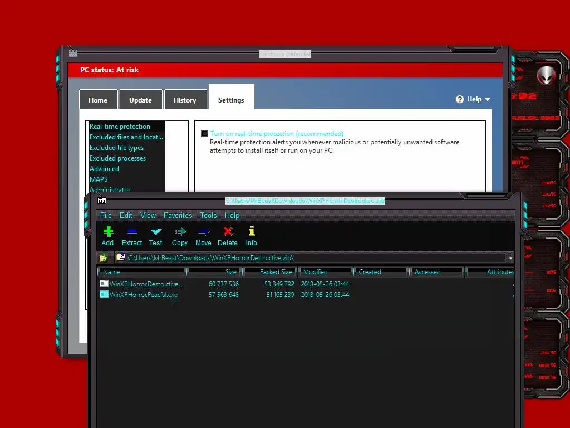Sort by Modified column header
This screenshot has width=570, height=428.
[x=326, y=272]
